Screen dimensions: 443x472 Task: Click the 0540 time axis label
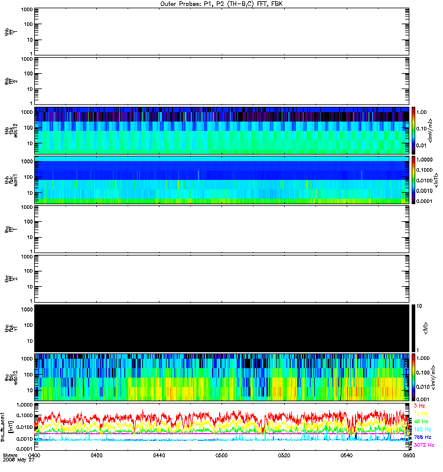point(346,455)
